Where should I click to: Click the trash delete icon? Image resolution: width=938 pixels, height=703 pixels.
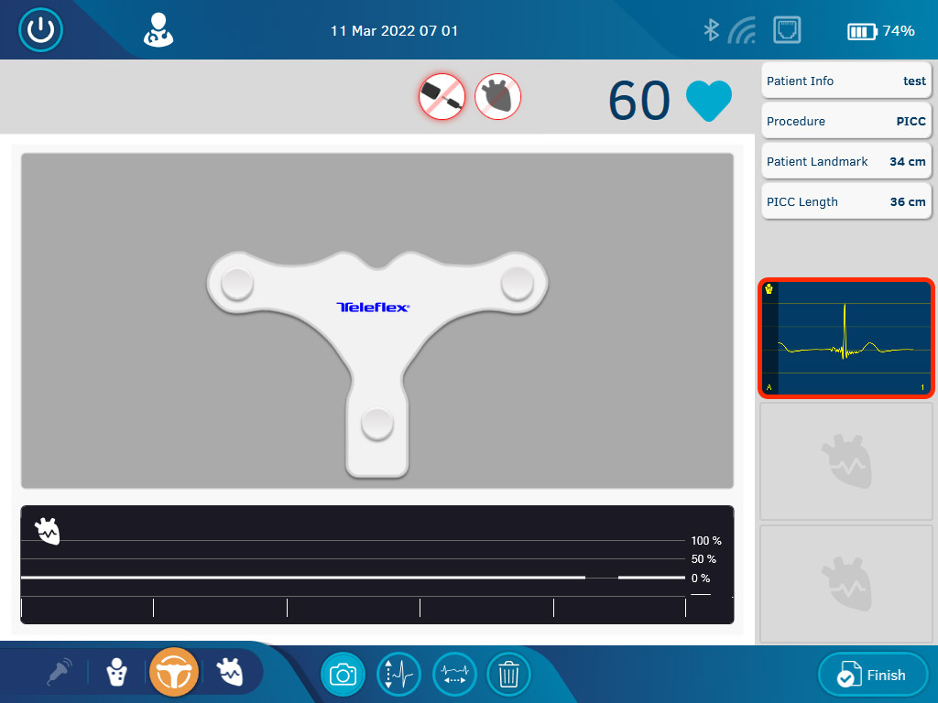tap(508, 675)
